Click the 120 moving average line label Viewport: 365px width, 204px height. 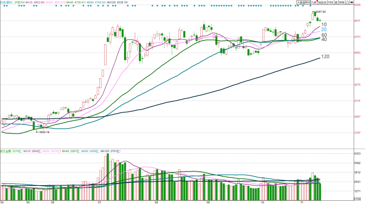325,56
